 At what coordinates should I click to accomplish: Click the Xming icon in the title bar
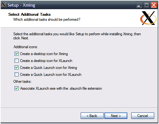click(4, 5)
